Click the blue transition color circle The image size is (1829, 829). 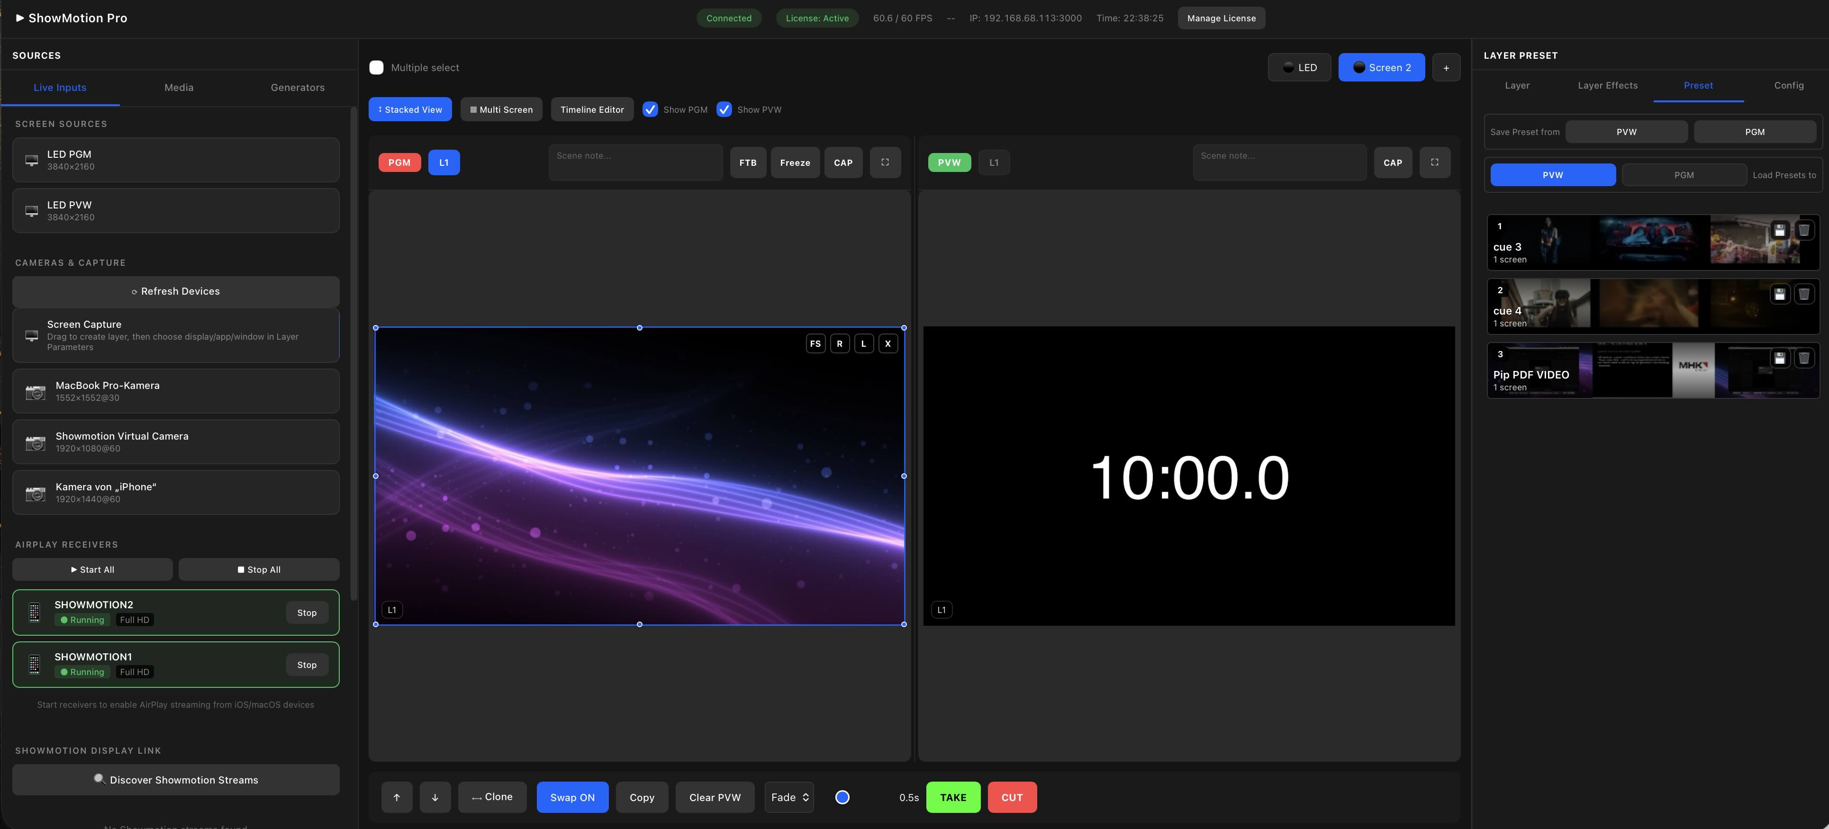click(x=842, y=797)
